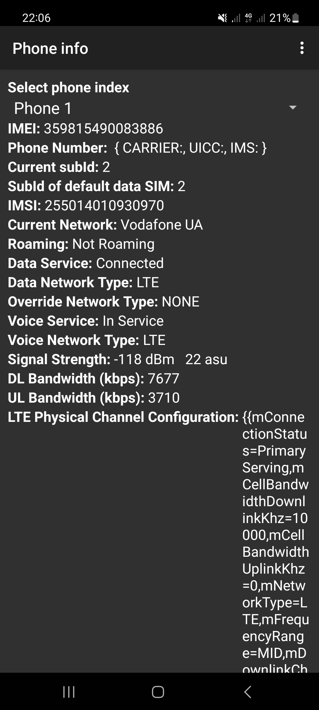Tap the first SIM signal strength icon
Screen dimensions: 319x710
pos(236,18)
